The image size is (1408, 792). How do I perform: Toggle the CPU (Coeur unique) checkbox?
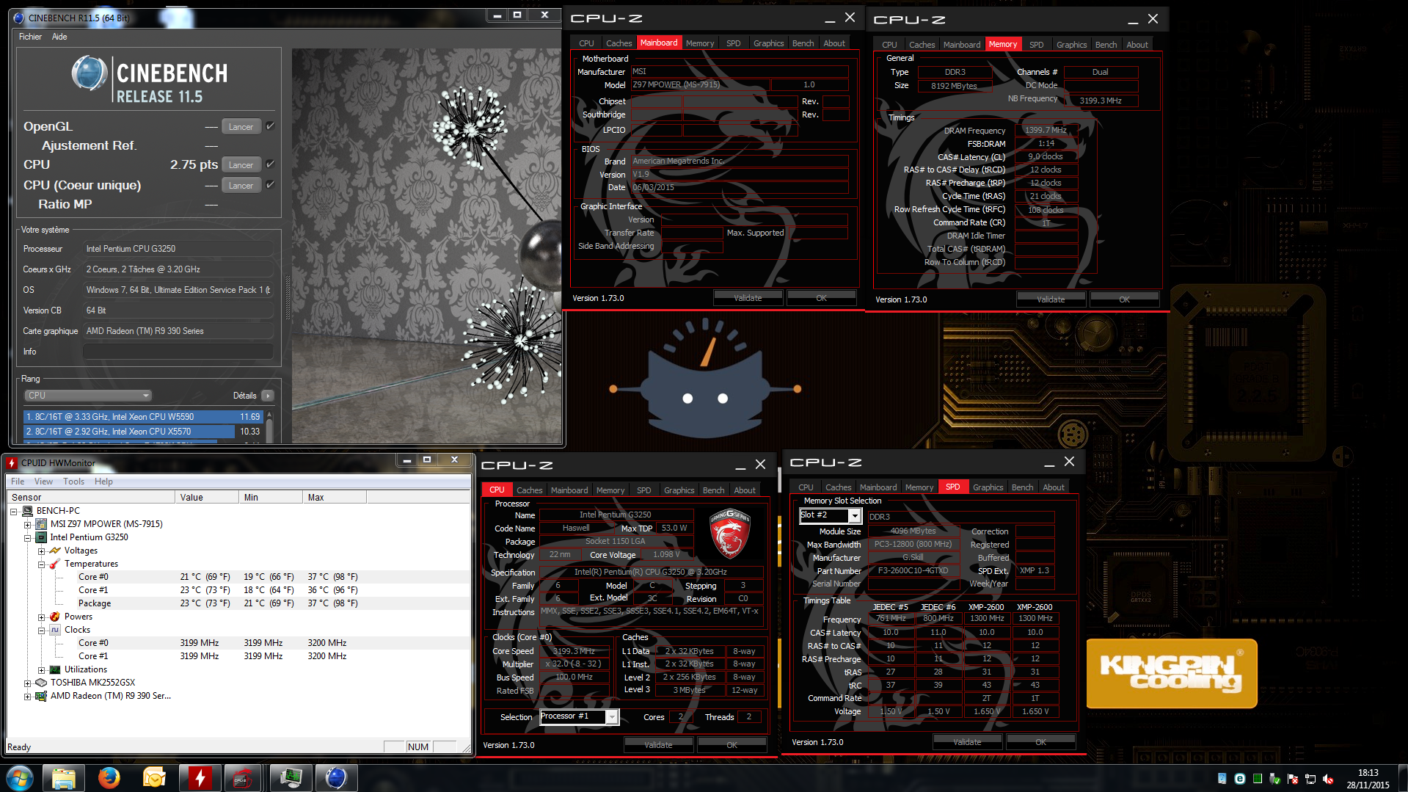[270, 185]
